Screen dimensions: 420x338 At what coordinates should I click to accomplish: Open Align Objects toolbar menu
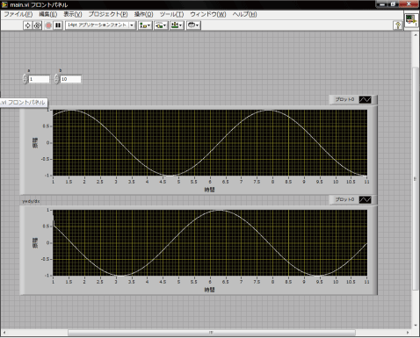(145, 25)
